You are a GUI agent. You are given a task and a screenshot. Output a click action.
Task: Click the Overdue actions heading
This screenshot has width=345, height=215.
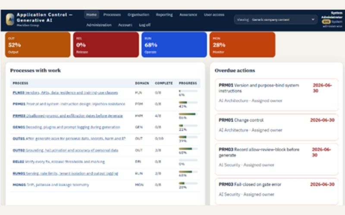[x=235, y=71]
